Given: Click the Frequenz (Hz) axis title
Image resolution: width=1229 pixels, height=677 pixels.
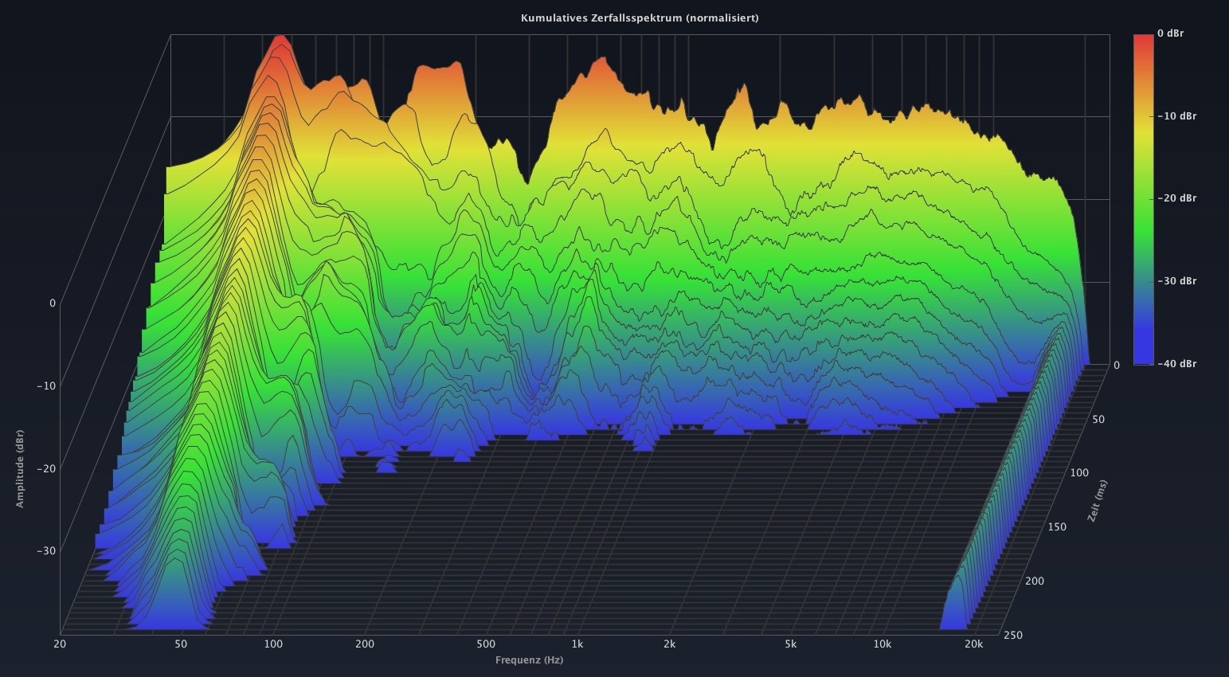Looking at the screenshot, I should coord(529,660).
